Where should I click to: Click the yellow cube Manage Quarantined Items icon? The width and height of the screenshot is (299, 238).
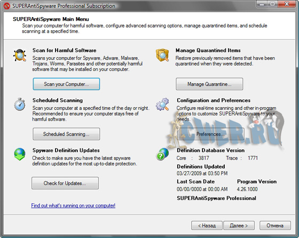click(x=162, y=55)
